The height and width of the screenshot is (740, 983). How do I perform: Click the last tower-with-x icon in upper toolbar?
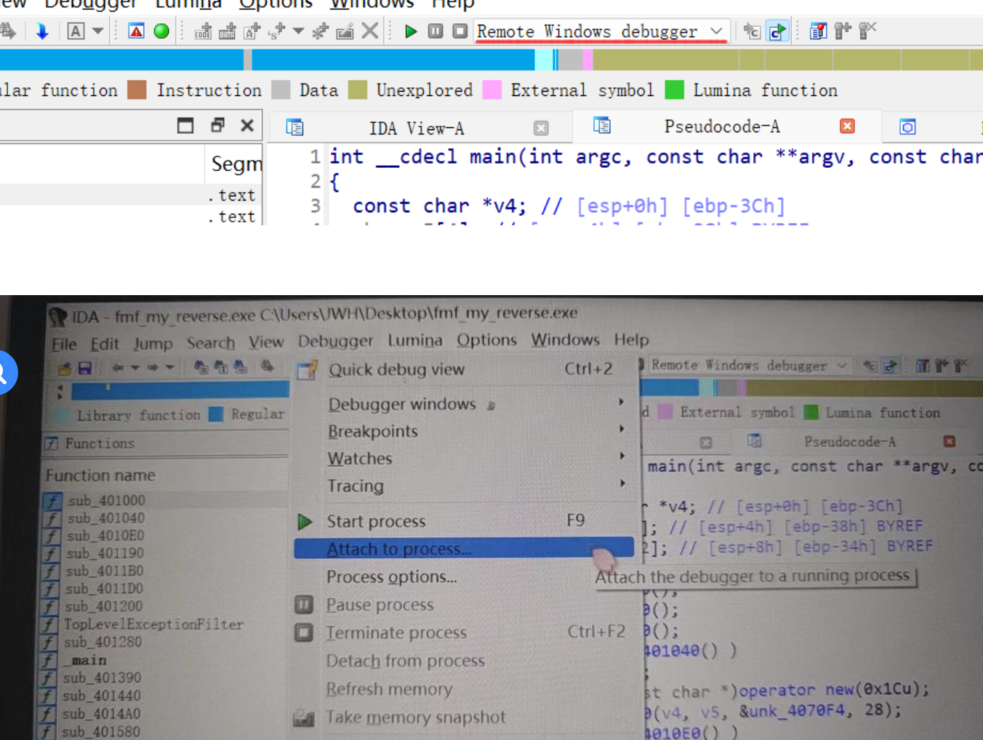tap(867, 31)
